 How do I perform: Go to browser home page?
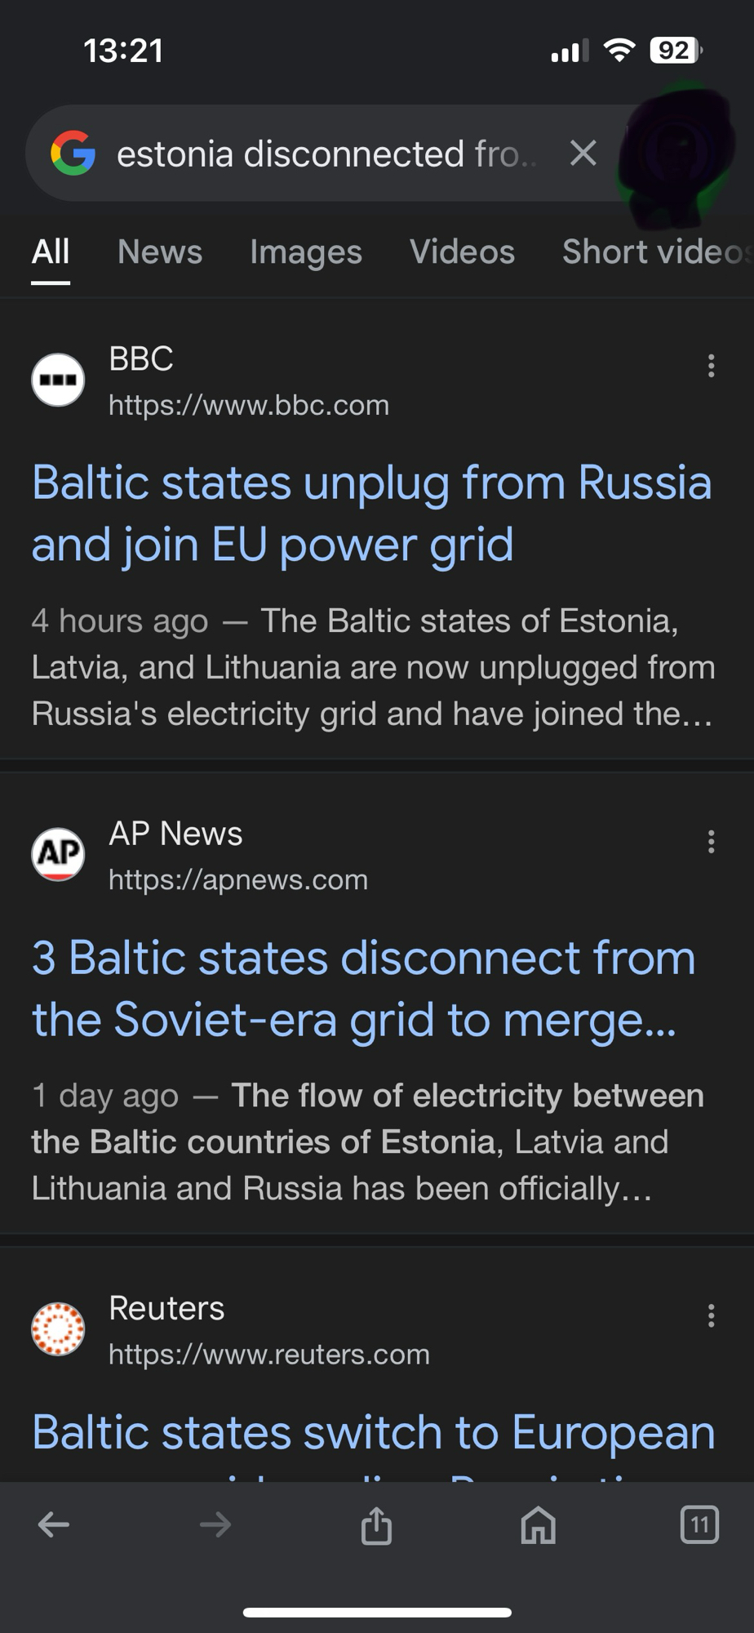pyautogui.click(x=538, y=1525)
